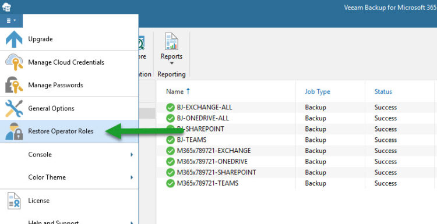Open the License certificate icon

pyautogui.click(x=14, y=201)
